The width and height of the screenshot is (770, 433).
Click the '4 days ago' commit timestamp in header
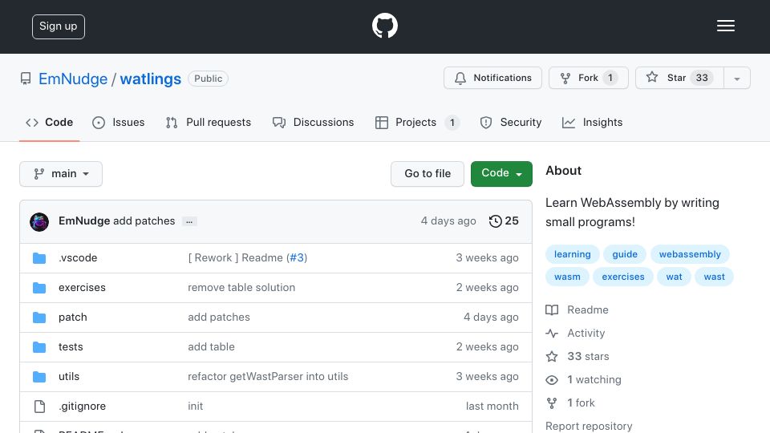pos(448,221)
